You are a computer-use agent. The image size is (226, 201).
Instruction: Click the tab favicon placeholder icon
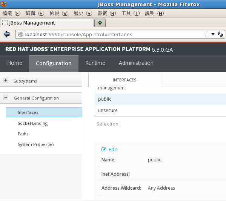(x=5, y=23)
